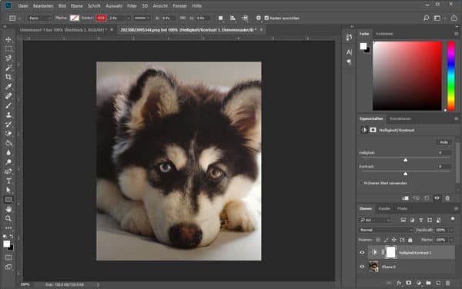Open the stroke width dropdown
The height and width of the screenshot is (289, 462).
(129, 18)
